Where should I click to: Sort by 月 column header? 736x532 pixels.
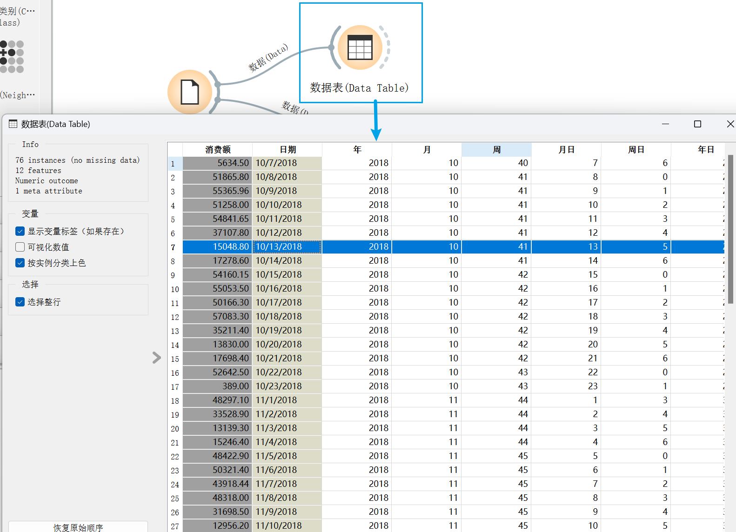tap(427, 150)
